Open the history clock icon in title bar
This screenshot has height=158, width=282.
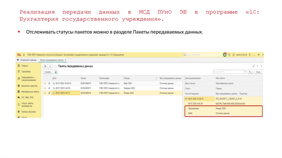click(229, 55)
